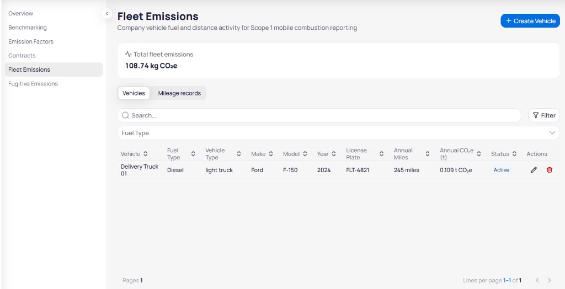Focus the Search input field
The height and width of the screenshot is (289, 565).
319,115
